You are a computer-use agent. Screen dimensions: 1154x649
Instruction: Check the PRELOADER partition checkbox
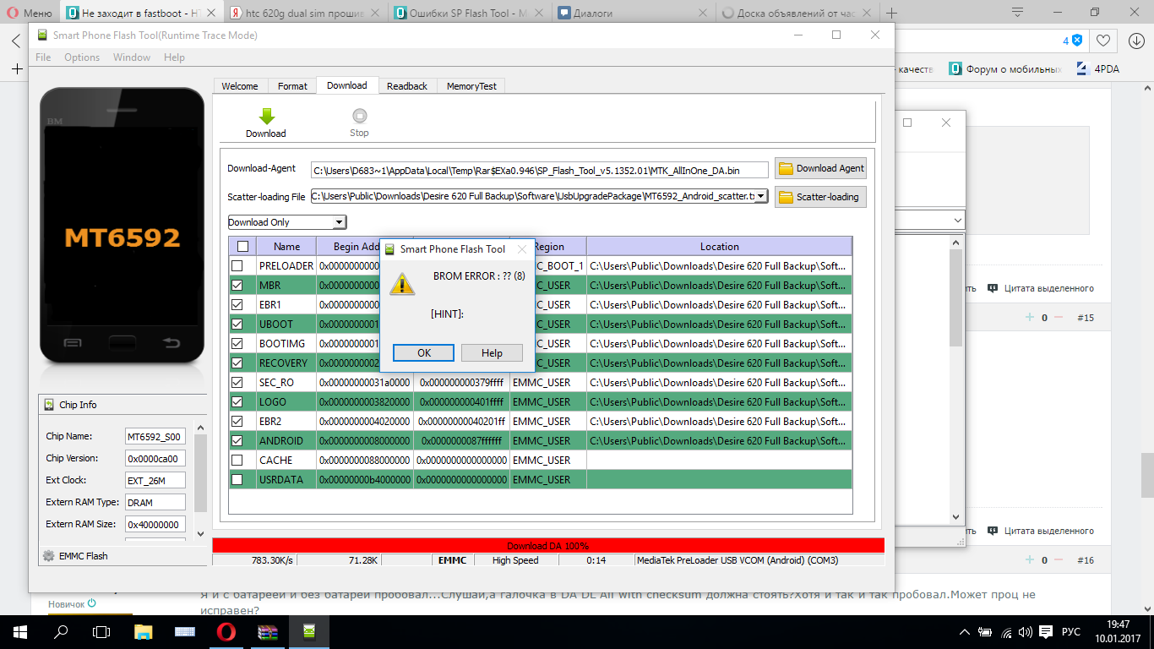(x=237, y=266)
